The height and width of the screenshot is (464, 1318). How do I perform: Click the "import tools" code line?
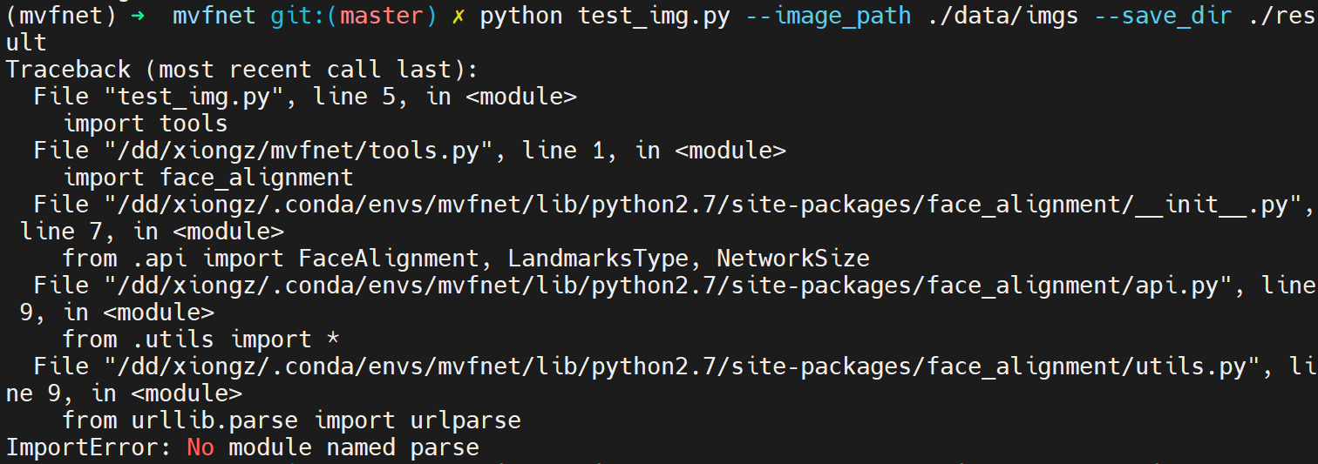point(146,124)
